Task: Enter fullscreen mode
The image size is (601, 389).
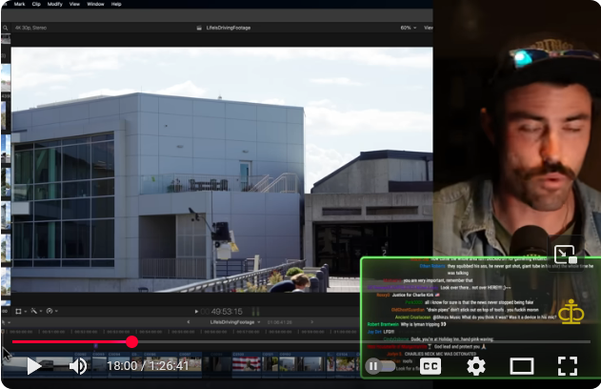Action: coord(568,365)
